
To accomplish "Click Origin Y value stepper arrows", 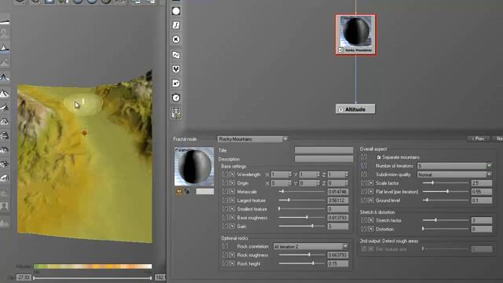I will click(x=318, y=183).
